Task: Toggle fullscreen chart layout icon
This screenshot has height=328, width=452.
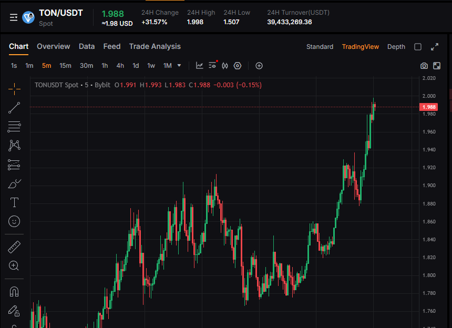Action: pyautogui.click(x=437, y=66)
